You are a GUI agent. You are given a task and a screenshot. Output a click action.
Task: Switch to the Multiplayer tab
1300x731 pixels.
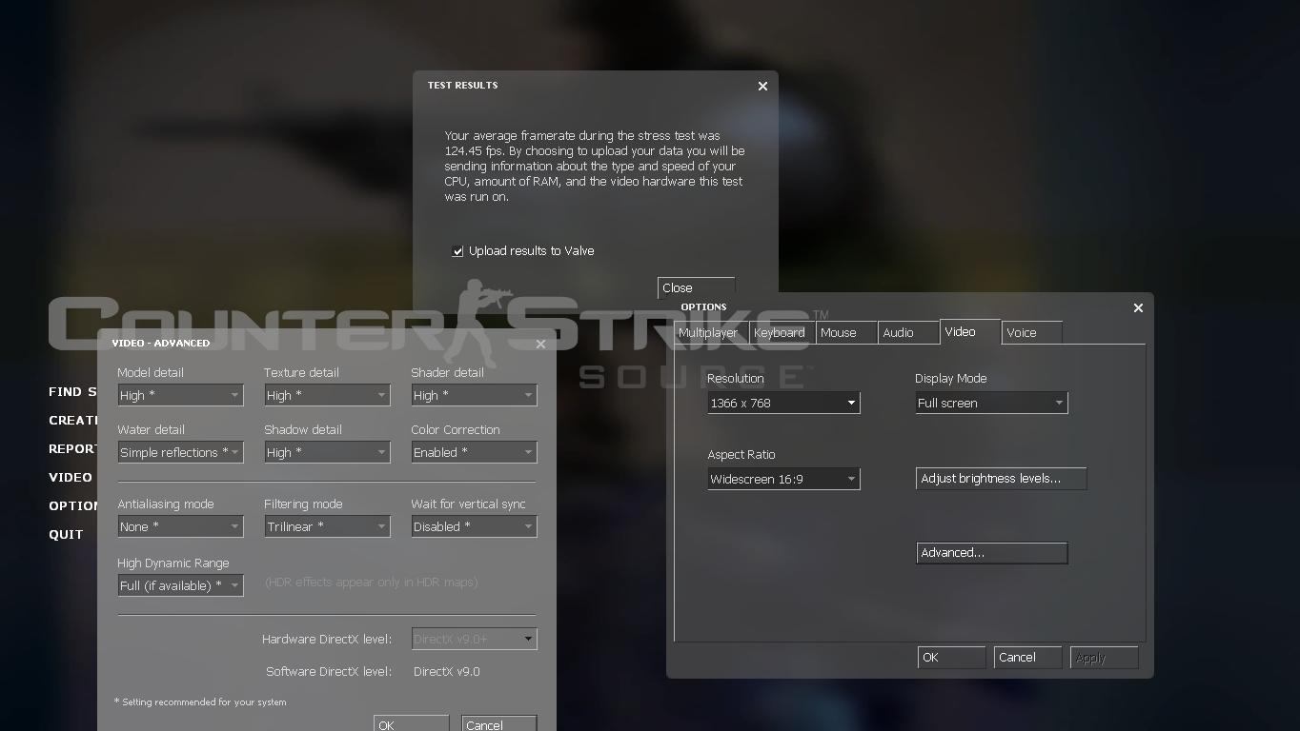pos(710,332)
